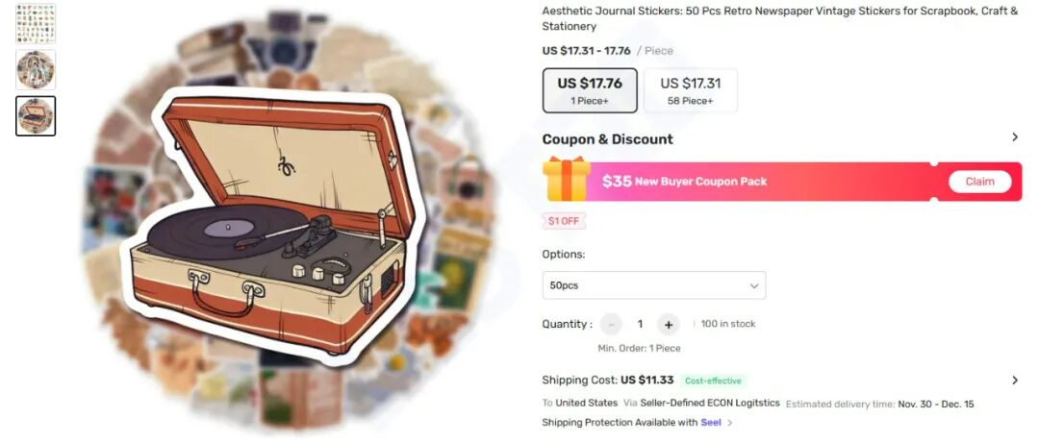Click the quantity number field
Viewport: 1039px width, 443px height.
640,325
